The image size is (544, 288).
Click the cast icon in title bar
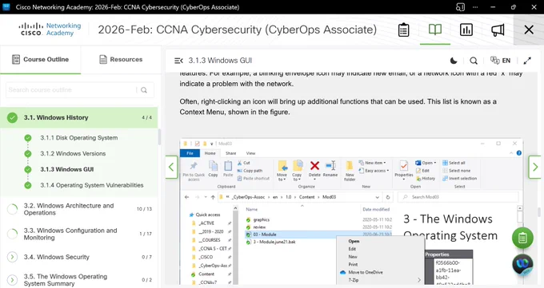[x=460, y=7]
